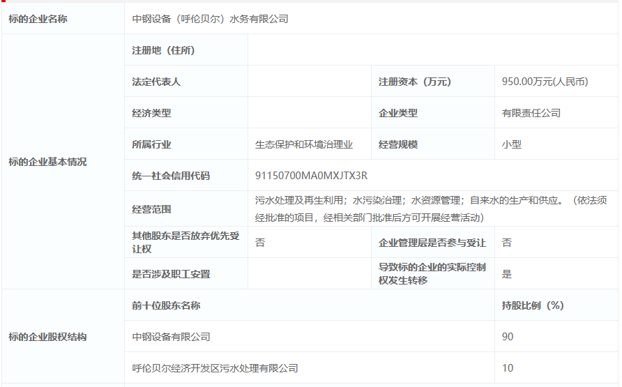Viewport: 622px width, 387px height.
Task: Select the value 小型
Action: (512, 144)
